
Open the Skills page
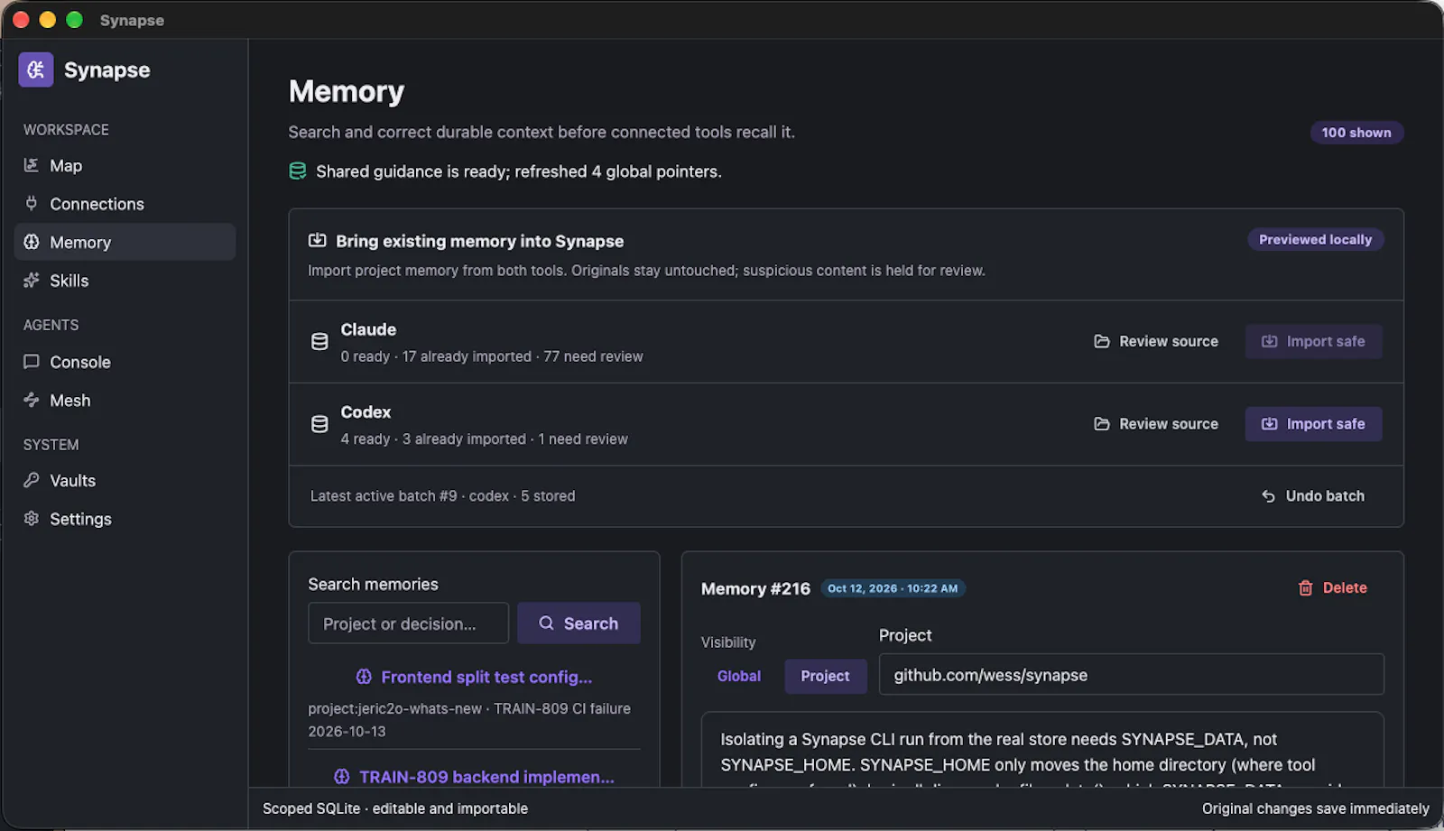(x=125, y=281)
